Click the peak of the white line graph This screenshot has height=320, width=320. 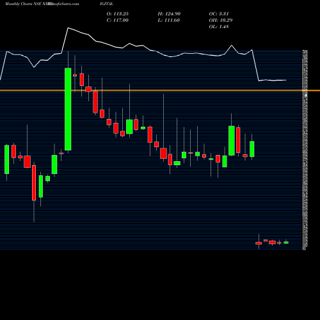(68, 28)
